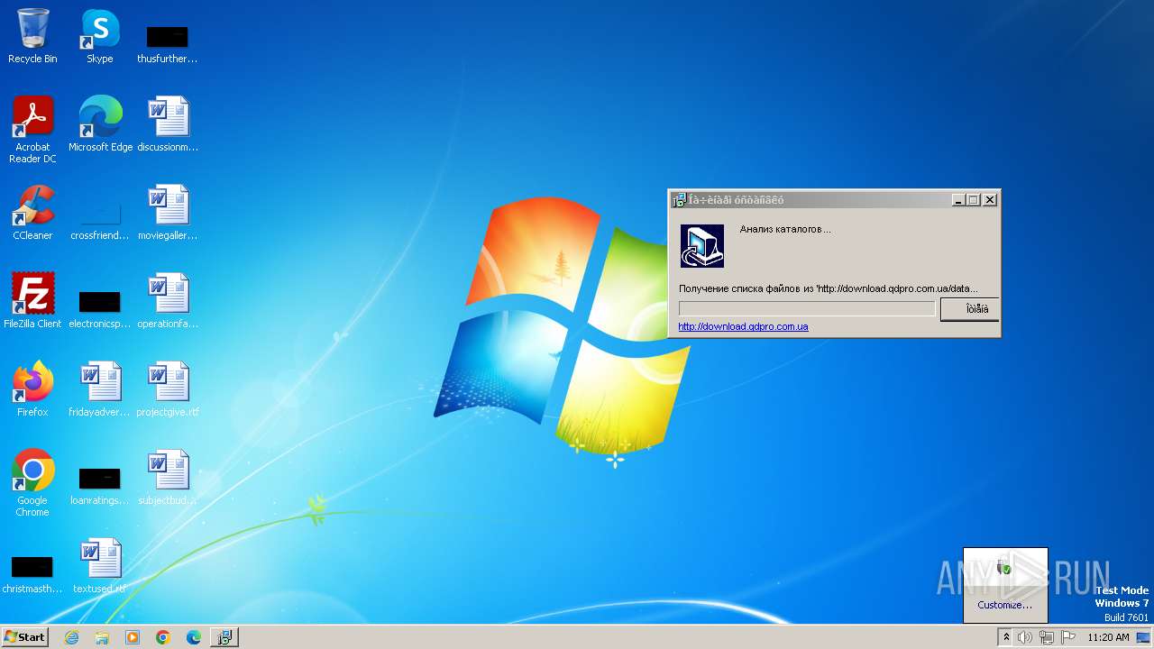
Task: Maximize the updater dialog window
Action: (x=974, y=200)
